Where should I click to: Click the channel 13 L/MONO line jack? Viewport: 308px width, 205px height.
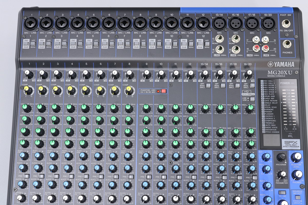click(220, 39)
